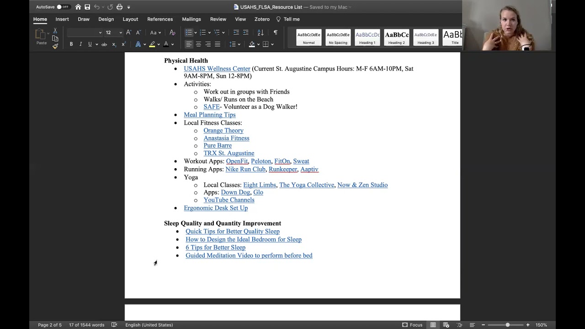Toggle underline formatting
585x329 pixels.
click(90, 44)
